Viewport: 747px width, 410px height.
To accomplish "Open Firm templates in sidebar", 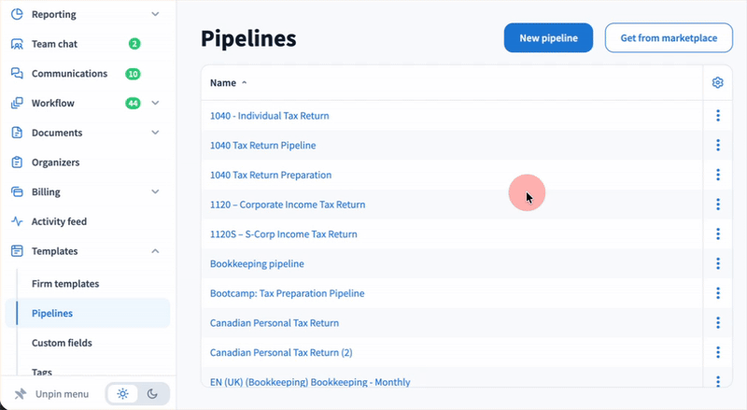I will coord(65,283).
